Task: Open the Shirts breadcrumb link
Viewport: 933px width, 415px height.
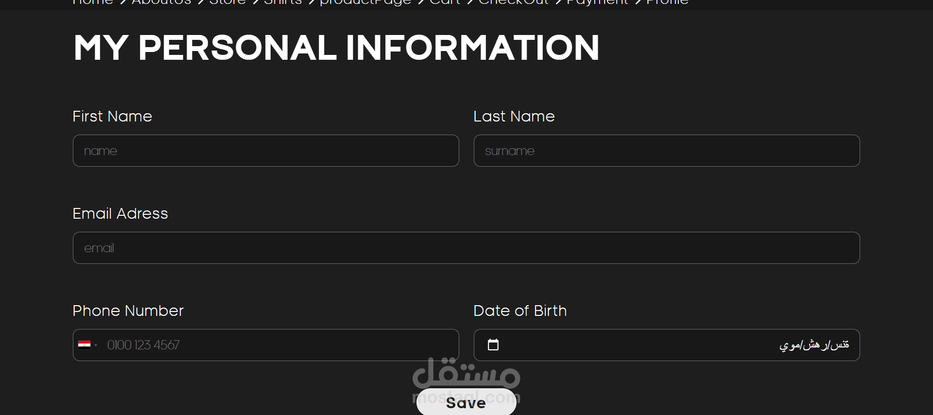Action: tap(283, 2)
